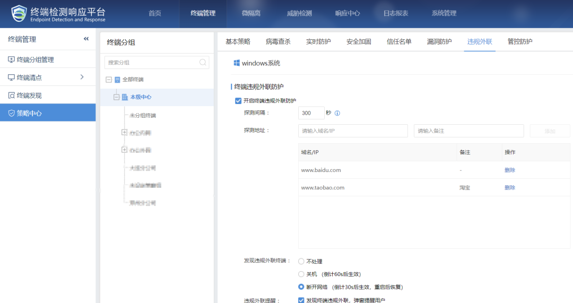Switch to the 基本策略 tab
This screenshot has width=573, height=303.
238,42
